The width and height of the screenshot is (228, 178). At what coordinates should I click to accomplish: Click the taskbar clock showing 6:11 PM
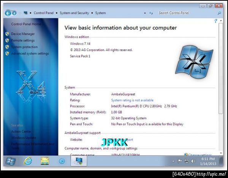pos(208,161)
